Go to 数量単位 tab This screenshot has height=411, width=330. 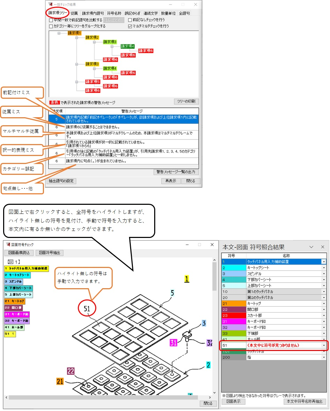click(168, 13)
